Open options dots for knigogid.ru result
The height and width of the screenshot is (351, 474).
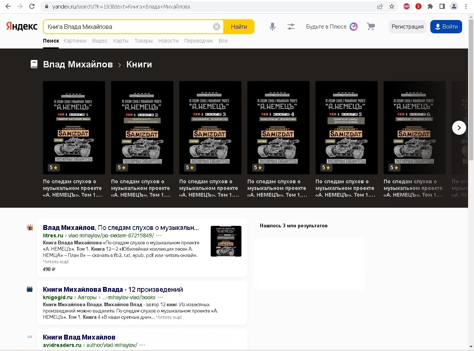pos(160,297)
